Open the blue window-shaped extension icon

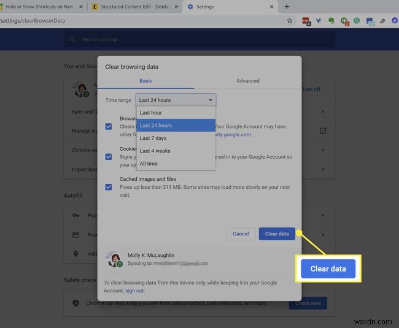click(x=370, y=21)
